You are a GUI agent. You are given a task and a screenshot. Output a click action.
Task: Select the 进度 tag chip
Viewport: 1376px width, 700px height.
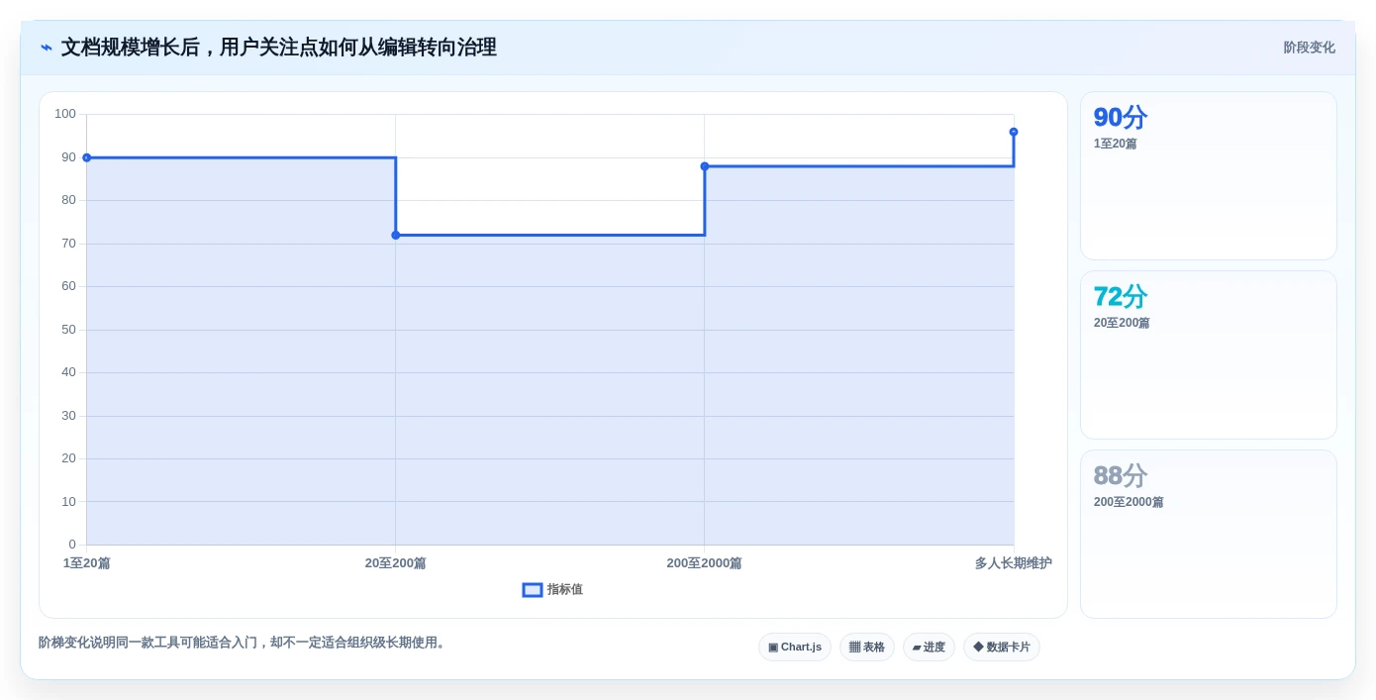[x=929, y=648]
